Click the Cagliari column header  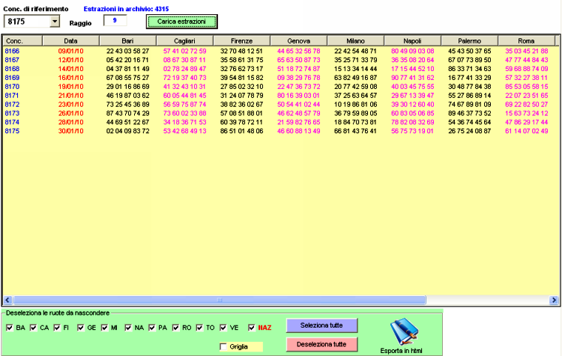tap(184, 40)
